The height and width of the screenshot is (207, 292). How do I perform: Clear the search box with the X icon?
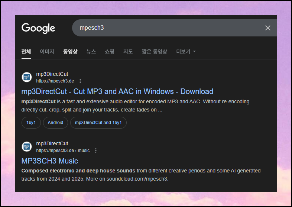(267, 28)
